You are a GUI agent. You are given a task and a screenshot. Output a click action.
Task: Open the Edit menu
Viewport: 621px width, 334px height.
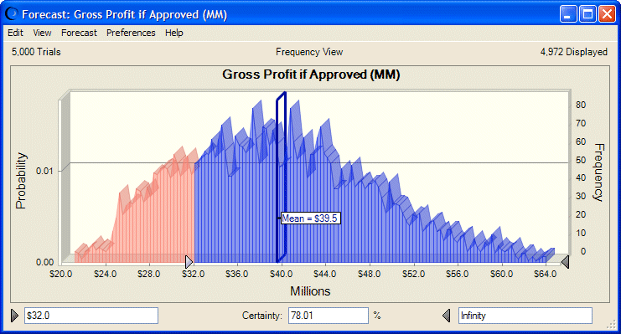15,33
